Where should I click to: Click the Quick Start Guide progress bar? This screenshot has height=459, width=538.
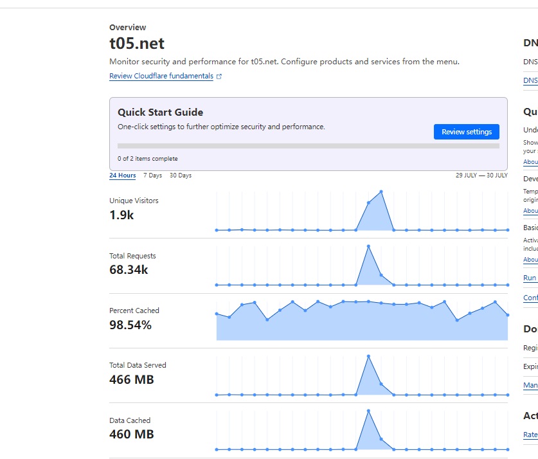pyautogui.click(x=308, y=146)
